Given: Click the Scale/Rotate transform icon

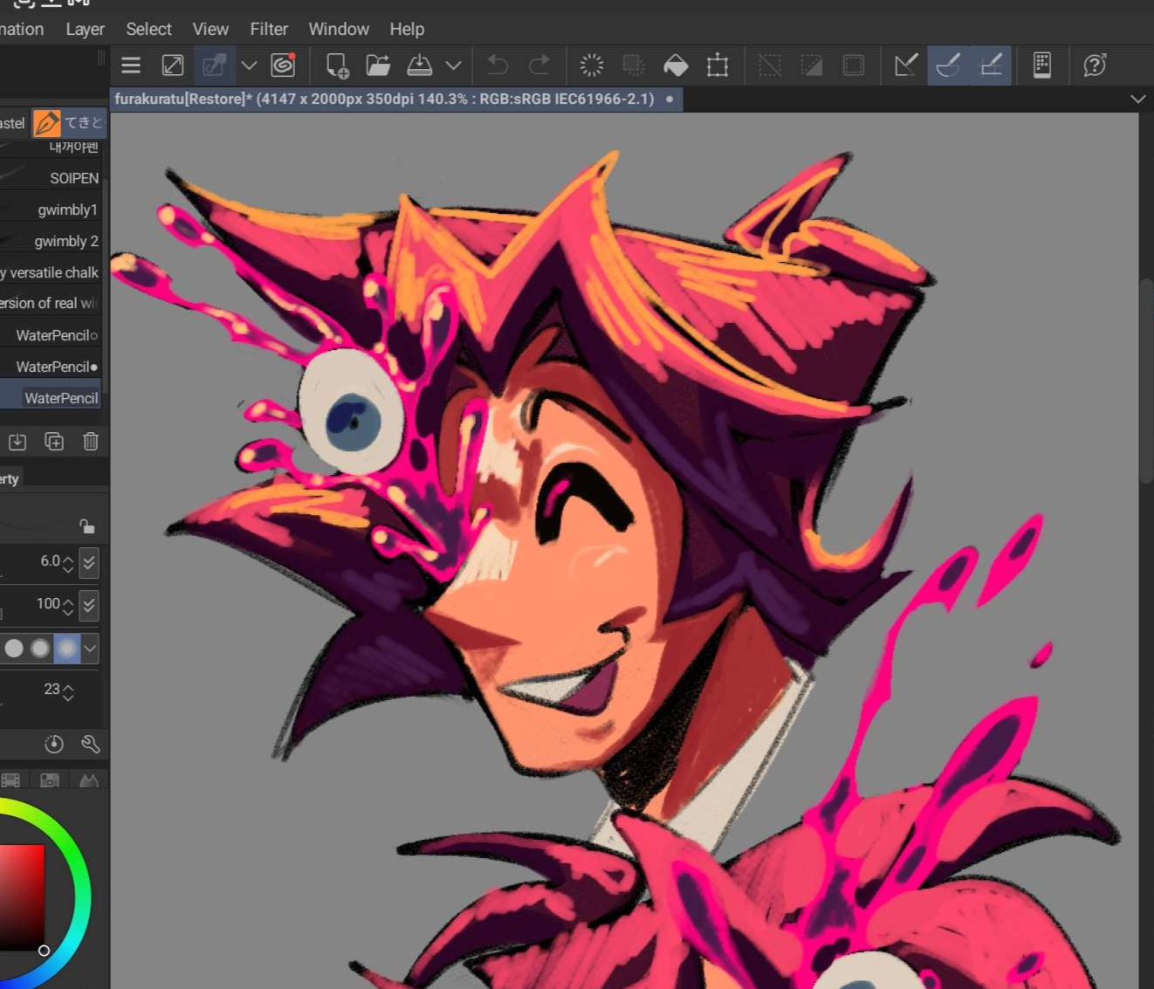Looking at the screenshot, I should 718,65.
